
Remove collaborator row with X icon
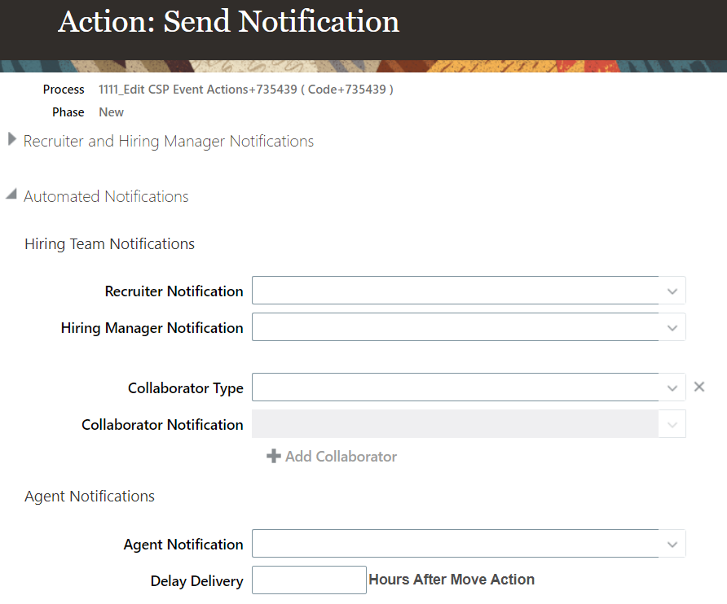(x=699, y=387)
